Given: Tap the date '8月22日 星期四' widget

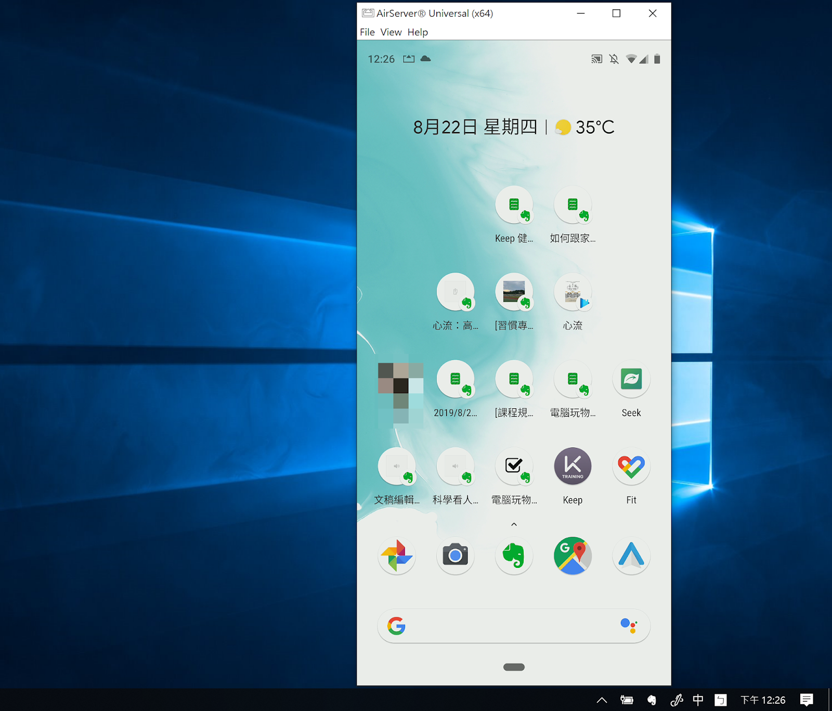Looking at the screenshot, I should tap(475, 127).
